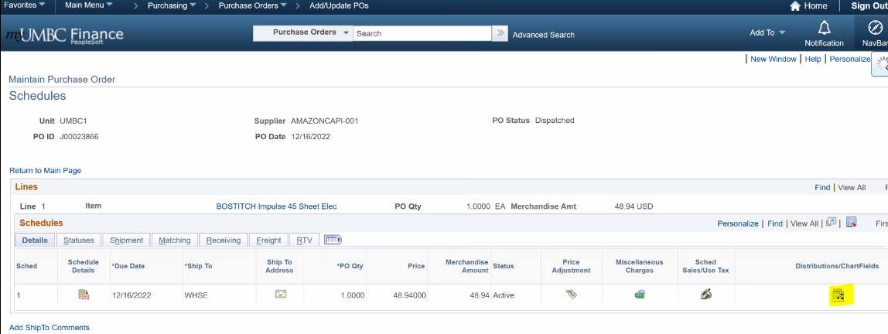Click the Zoom Schedules popup icon
The height and width of the screenshot is (334, 888).
point(831,223)
